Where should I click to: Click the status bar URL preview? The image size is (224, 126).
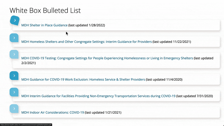click(26, 125)
